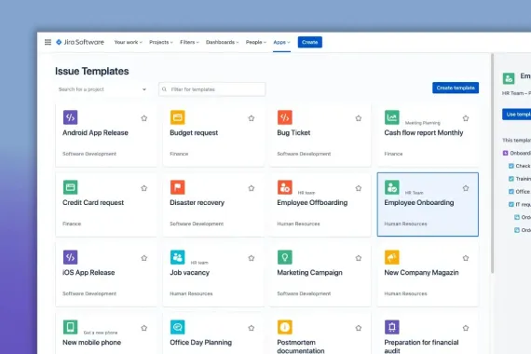Image resolution: width=531 pixels, height=354 pixels.
Task: Star the Preparation for financial audit template
Action: 466,328
